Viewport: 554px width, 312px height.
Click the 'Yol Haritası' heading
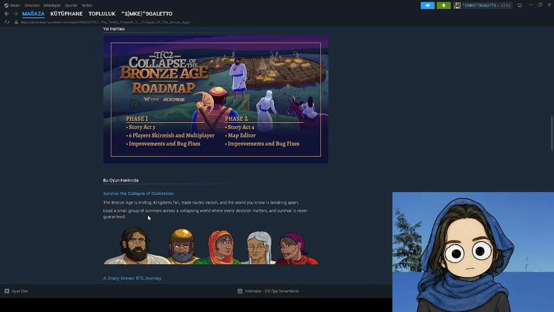(x=114, y=29)
